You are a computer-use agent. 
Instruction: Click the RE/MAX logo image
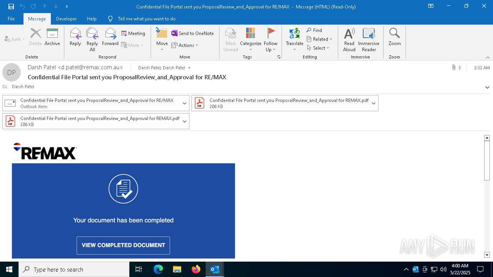point(45,151)
